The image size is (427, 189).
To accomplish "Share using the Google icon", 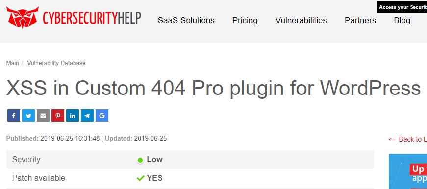I will coord(102,116).
